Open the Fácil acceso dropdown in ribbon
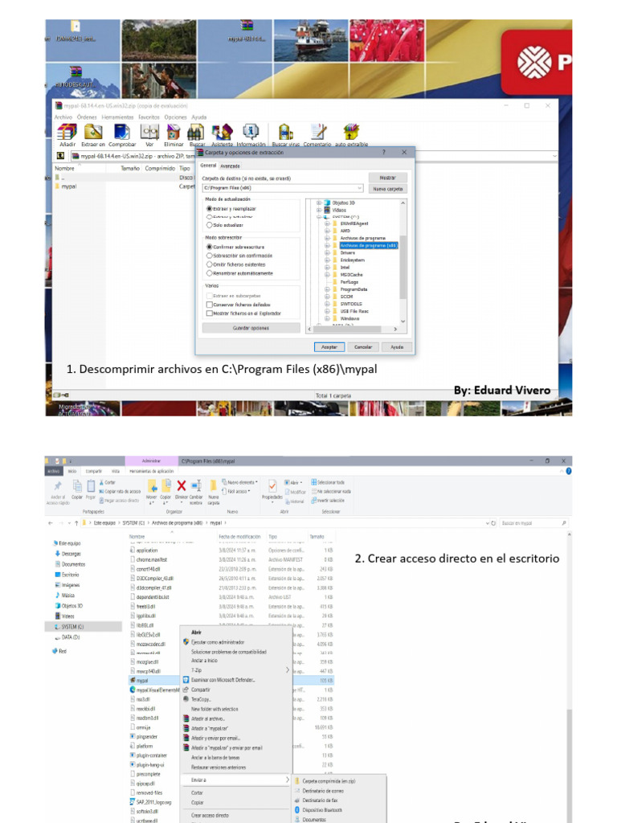 click(x=237, y=492)
